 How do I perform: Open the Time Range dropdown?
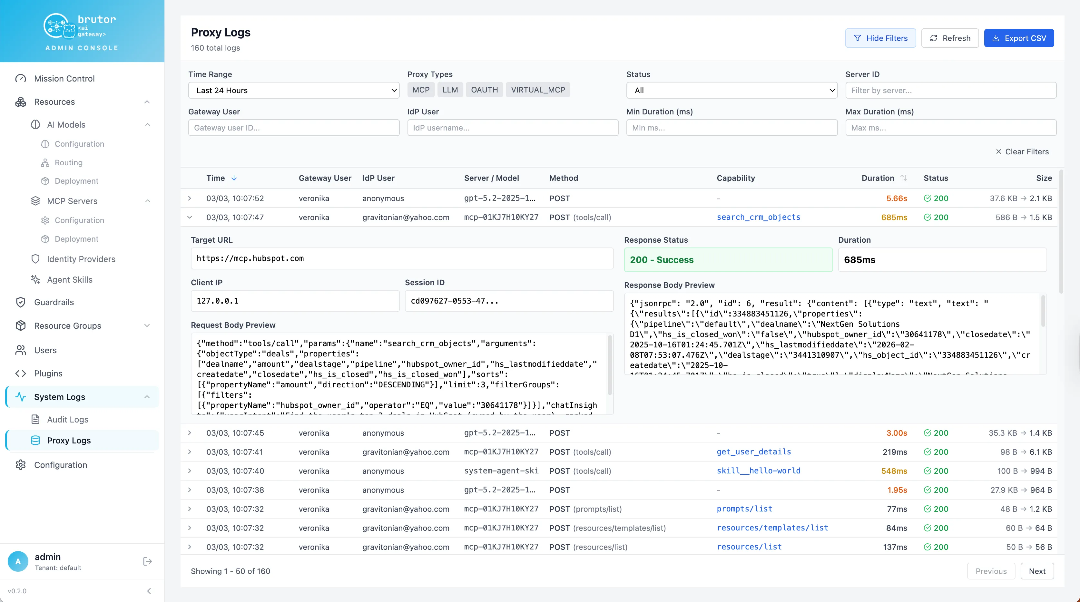[294, 91]
